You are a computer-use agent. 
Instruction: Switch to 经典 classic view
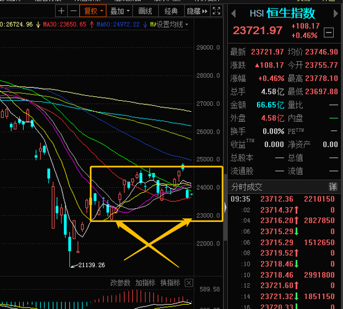tap(171, 11)
